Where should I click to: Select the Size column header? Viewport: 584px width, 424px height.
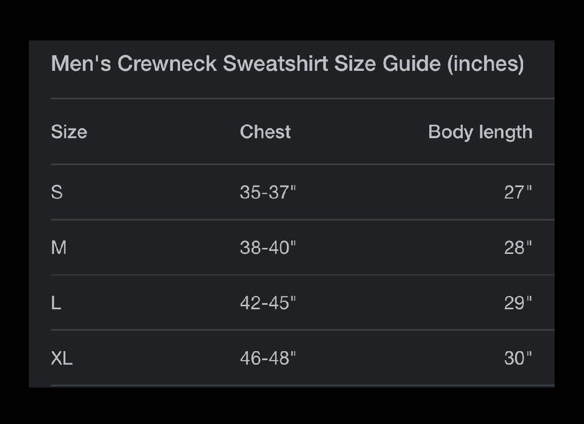point(69,132)
